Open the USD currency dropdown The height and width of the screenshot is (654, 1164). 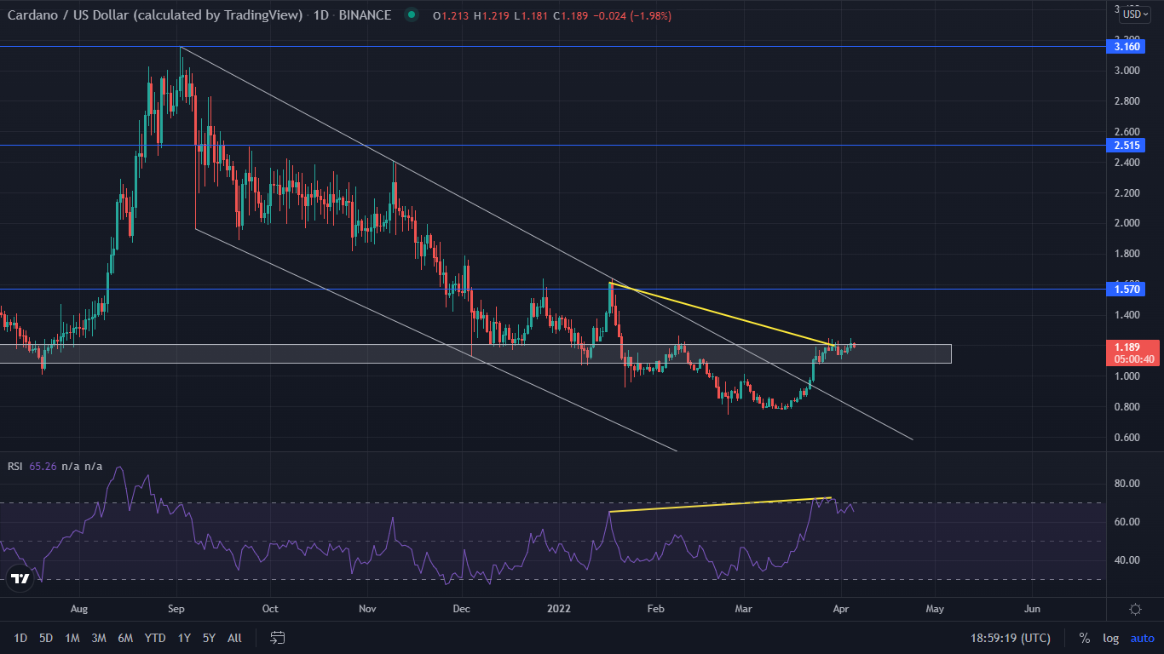click(1135, 14)
